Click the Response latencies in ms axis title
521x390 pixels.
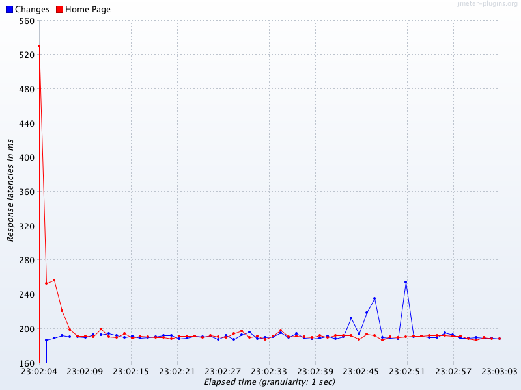point(10,190)
